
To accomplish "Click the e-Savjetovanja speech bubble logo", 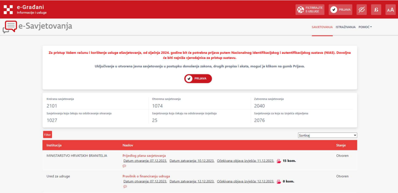I will pos(10,27).
